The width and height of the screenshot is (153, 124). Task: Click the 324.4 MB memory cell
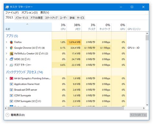coord(74,48)
